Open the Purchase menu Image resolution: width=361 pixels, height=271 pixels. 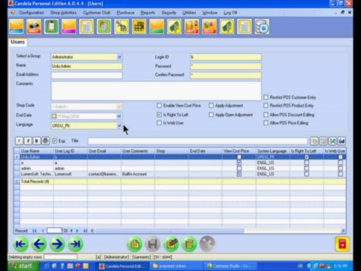click(126, 13)
